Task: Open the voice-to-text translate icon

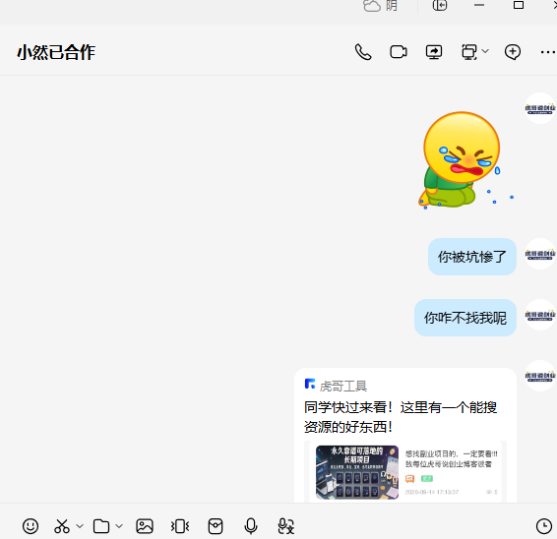Action: (286, 526)
